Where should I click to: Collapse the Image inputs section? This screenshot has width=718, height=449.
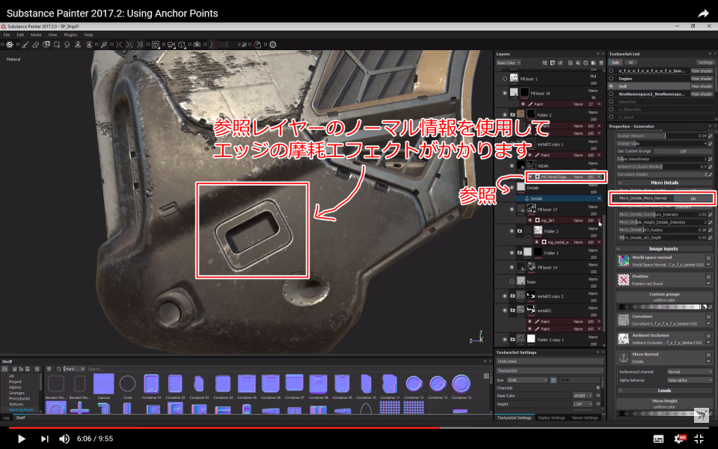619,248
